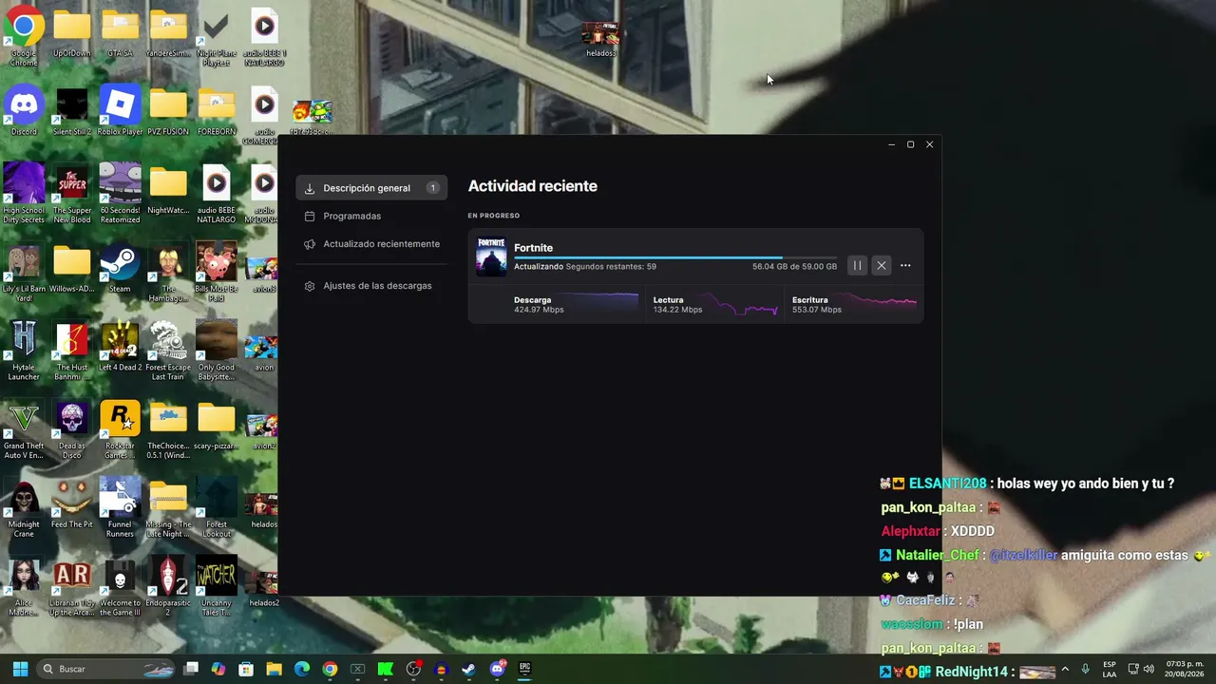Open ESP LAA language input switcher

[x=1110, y=669]
